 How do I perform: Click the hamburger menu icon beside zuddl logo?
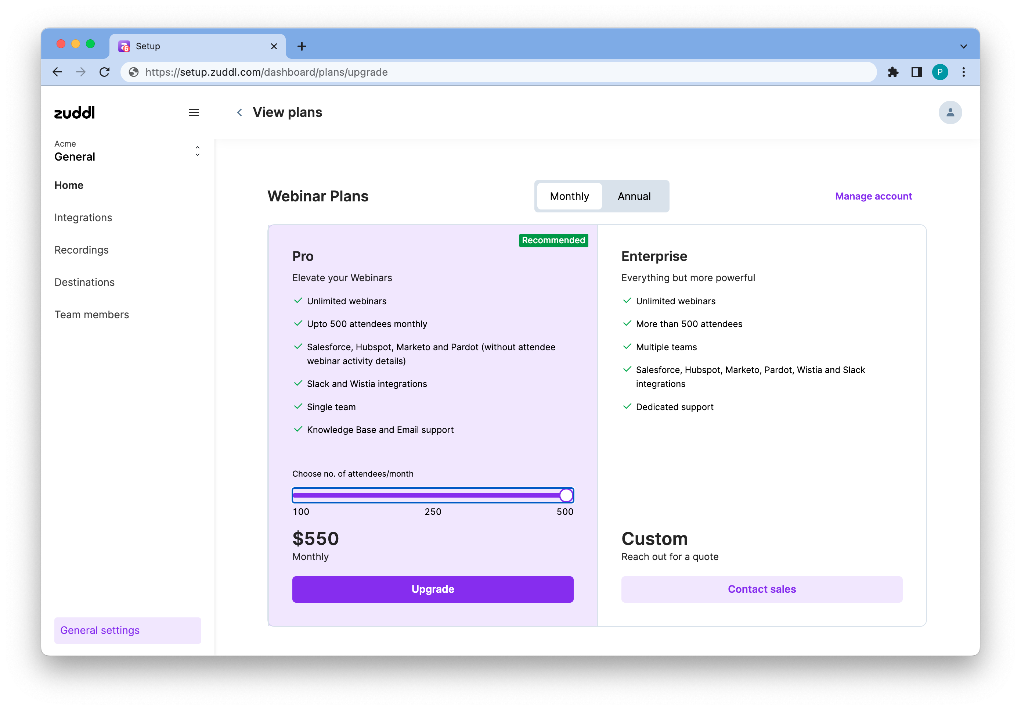click(x=194, y=112)
